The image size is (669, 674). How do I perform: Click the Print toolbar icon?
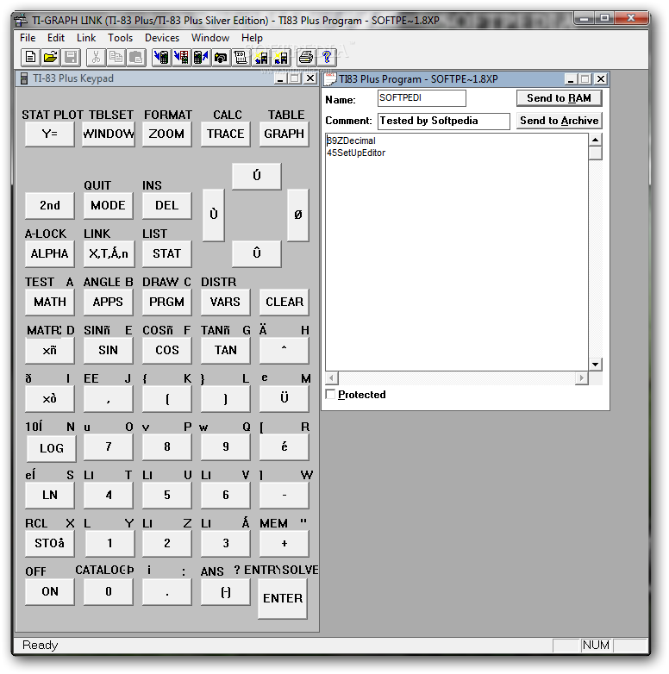tap(306, 57)
